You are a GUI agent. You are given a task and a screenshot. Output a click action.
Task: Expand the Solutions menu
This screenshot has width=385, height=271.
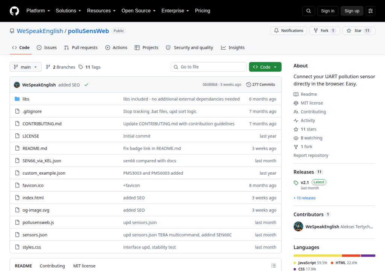click(68, 11)
